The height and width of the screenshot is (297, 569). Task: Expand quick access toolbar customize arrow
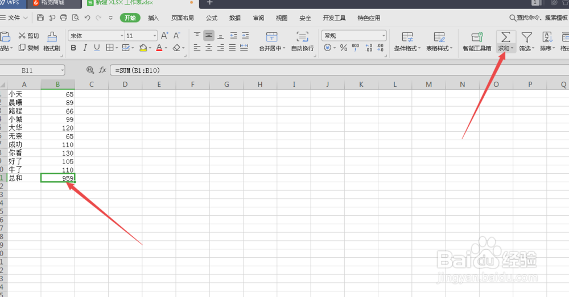[111, 18]
